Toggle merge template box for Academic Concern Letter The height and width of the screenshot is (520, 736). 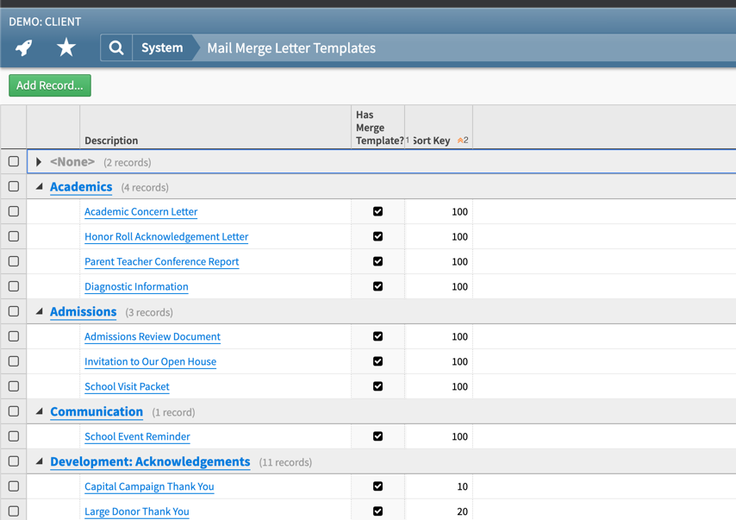tap(377, 211)
